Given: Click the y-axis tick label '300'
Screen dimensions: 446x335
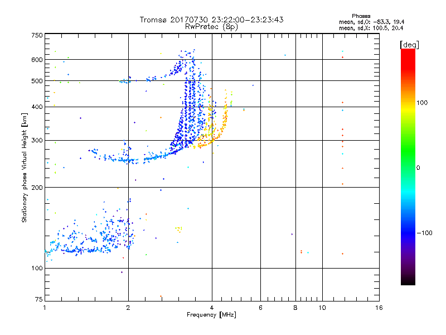Looking at the screenshot, I should tap(37, 140).
